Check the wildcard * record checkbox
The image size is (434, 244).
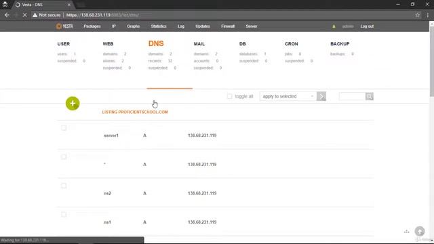point(64,157)
